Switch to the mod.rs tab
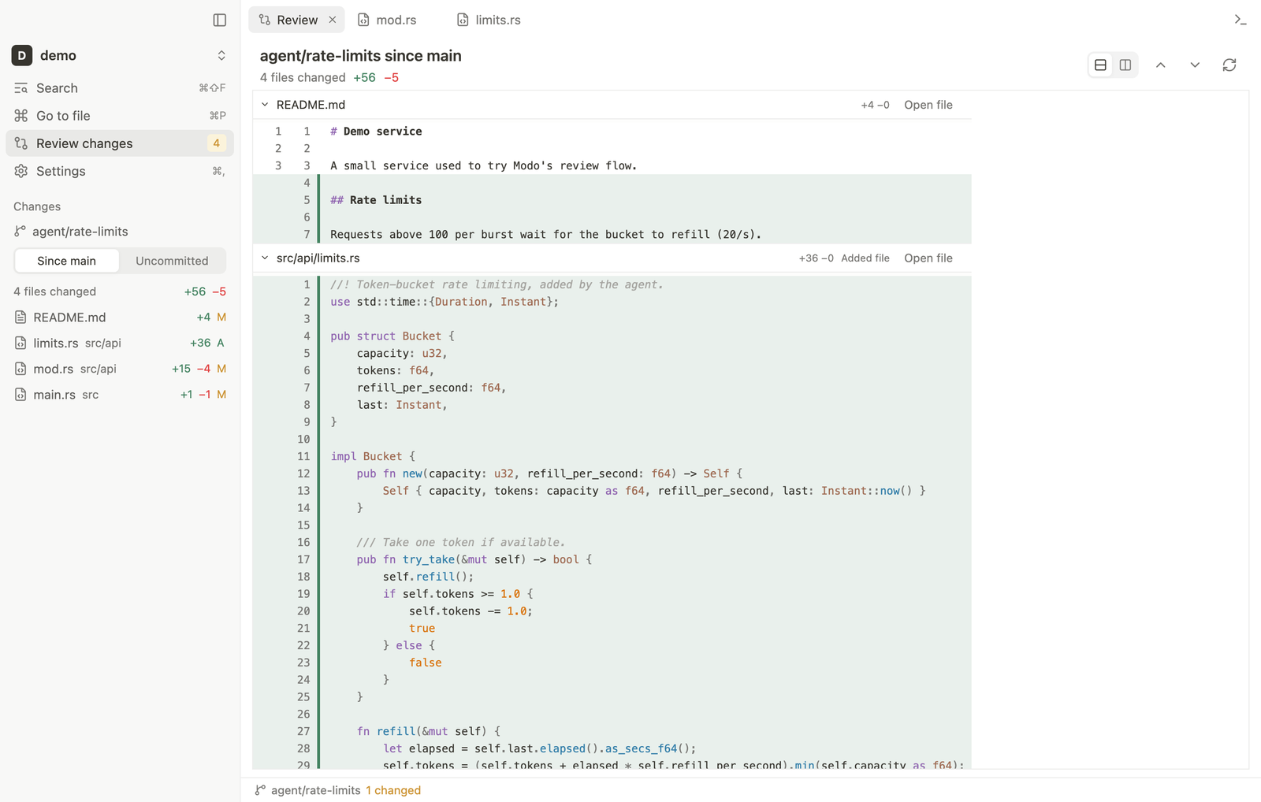 [x=387, y=20]
